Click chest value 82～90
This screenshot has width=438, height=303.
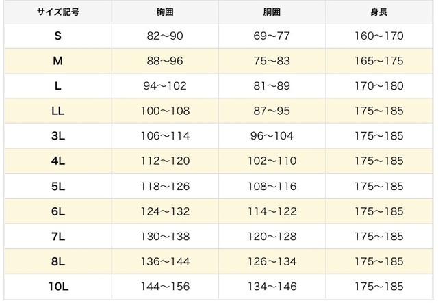165,36
